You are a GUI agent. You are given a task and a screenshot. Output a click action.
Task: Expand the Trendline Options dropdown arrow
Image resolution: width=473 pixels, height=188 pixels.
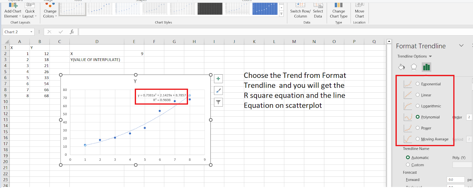tap(430, 56)
